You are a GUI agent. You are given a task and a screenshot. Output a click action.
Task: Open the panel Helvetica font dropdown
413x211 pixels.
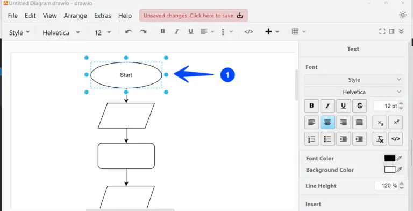pos(354,92)
